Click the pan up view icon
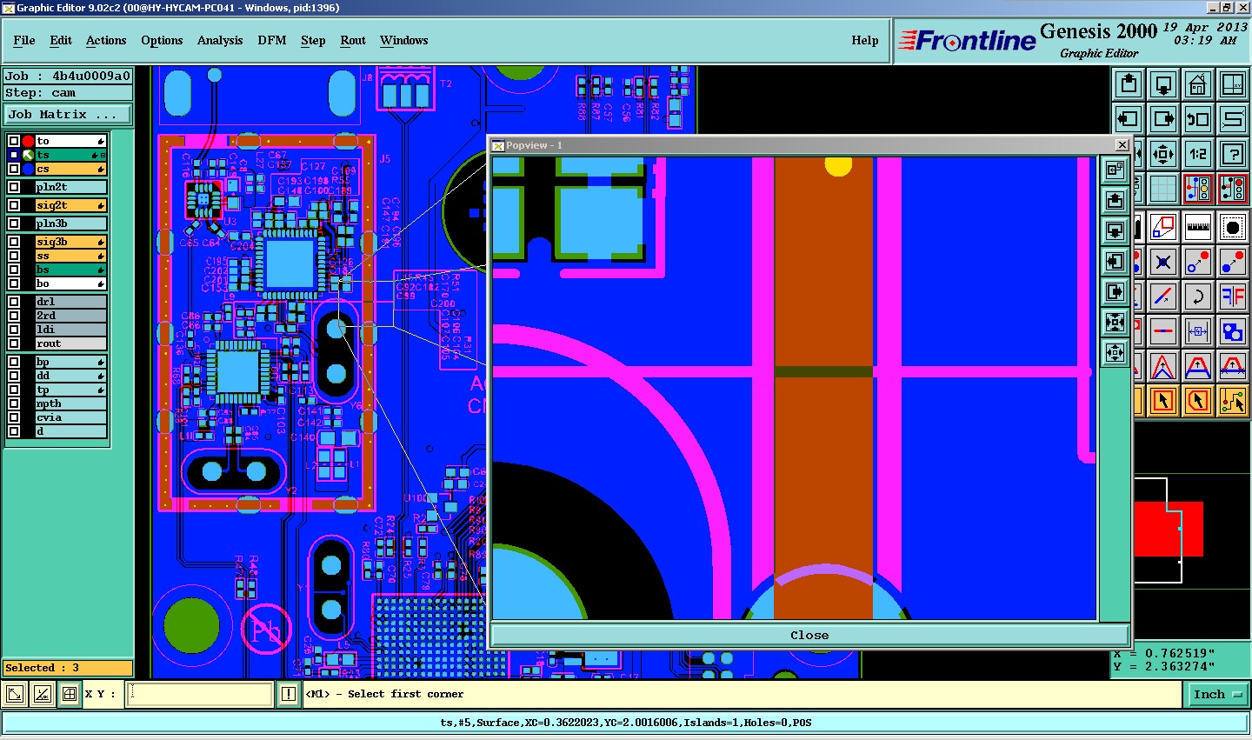Viewport: 1252px width, 740px height. (x=1129, y=84)
